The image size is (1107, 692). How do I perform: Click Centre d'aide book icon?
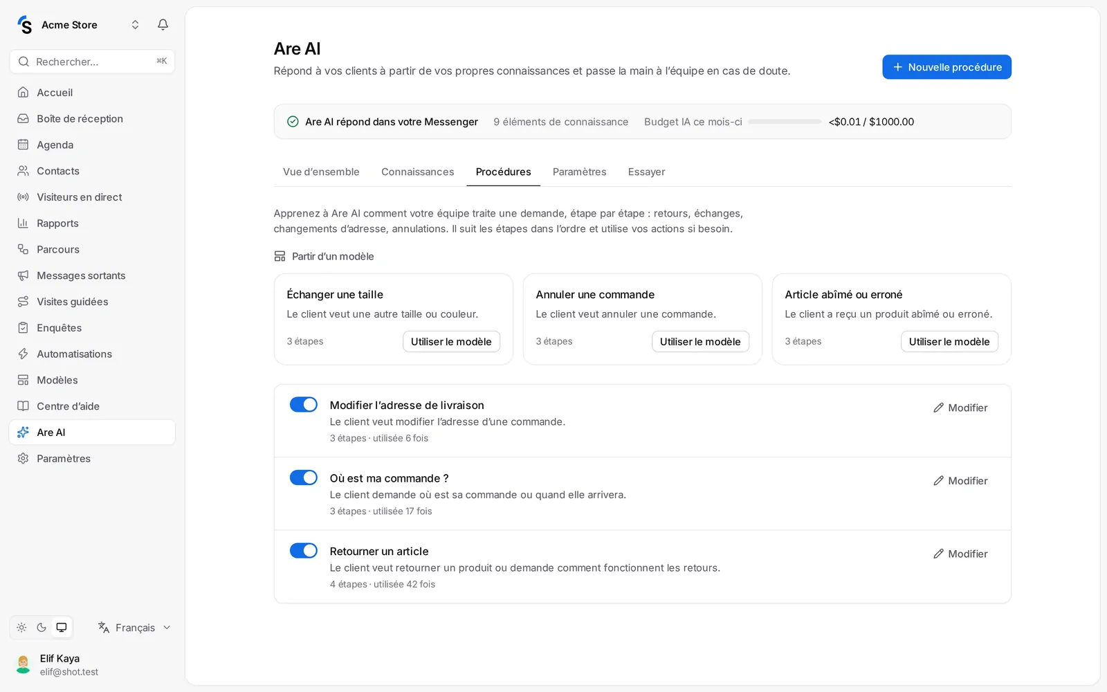click(23, 406)
